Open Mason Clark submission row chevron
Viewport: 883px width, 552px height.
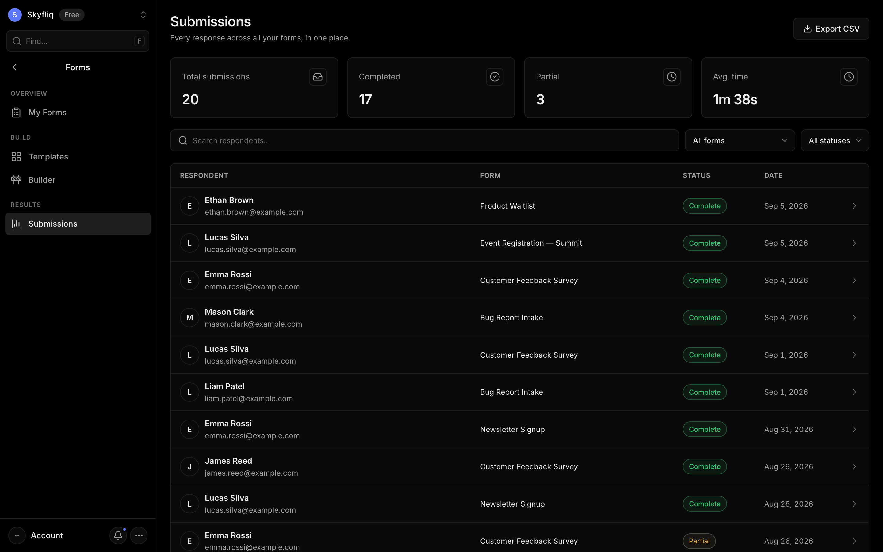[x=854, y=318]
